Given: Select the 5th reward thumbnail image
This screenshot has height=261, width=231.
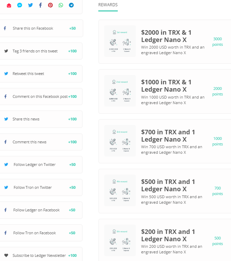Looking at the screenshot, I should [120, 240].
